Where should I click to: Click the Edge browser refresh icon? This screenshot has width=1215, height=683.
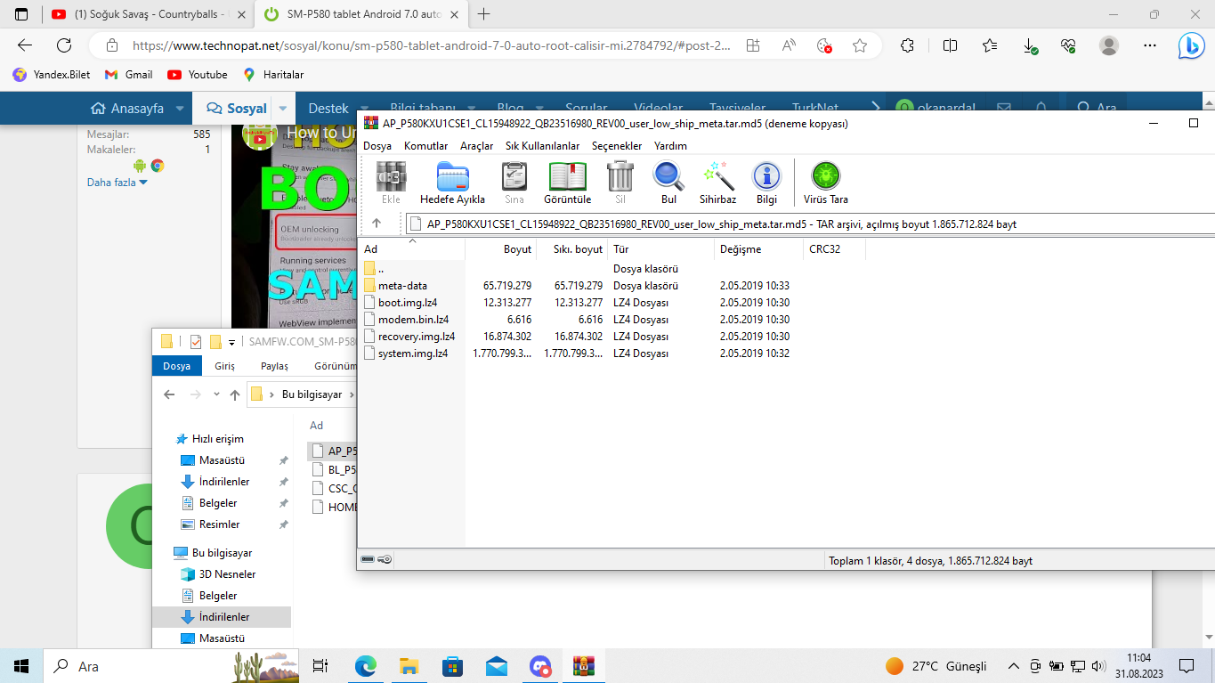pos(64,45)
